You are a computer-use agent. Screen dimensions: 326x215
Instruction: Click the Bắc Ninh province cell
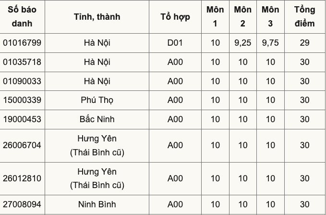click(x=97, y=119)
